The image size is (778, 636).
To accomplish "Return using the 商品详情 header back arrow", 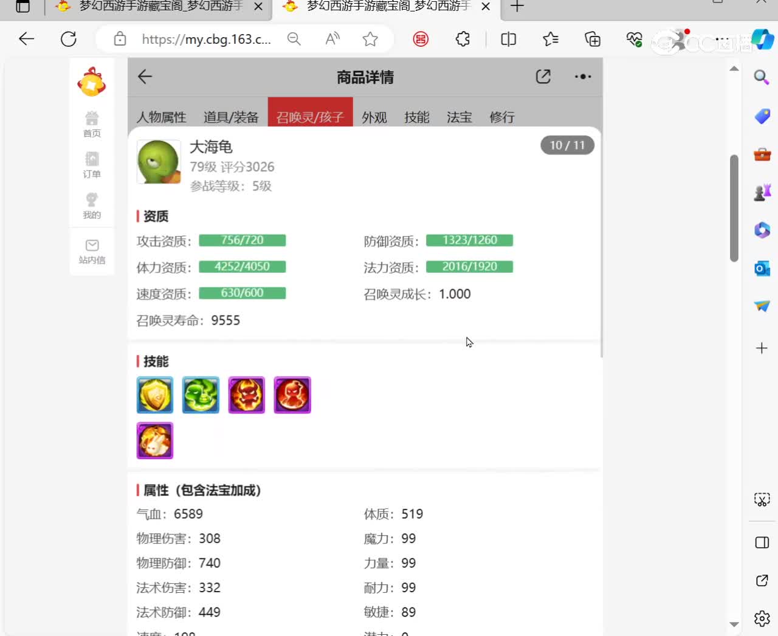I will pyautogui.click(x=145, y=77).
